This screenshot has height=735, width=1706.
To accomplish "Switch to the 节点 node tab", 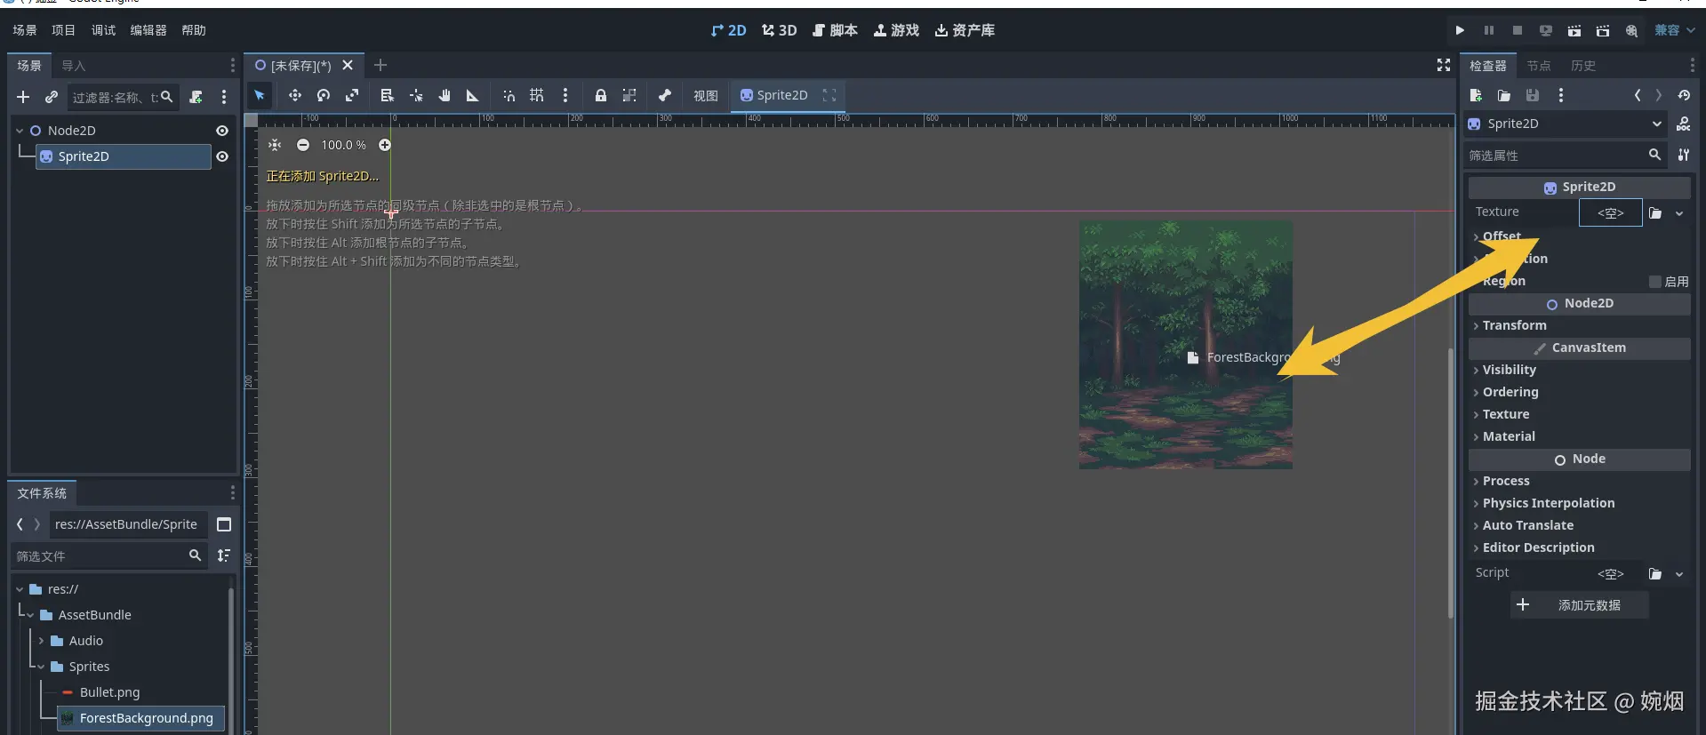I will point(1539,66).
